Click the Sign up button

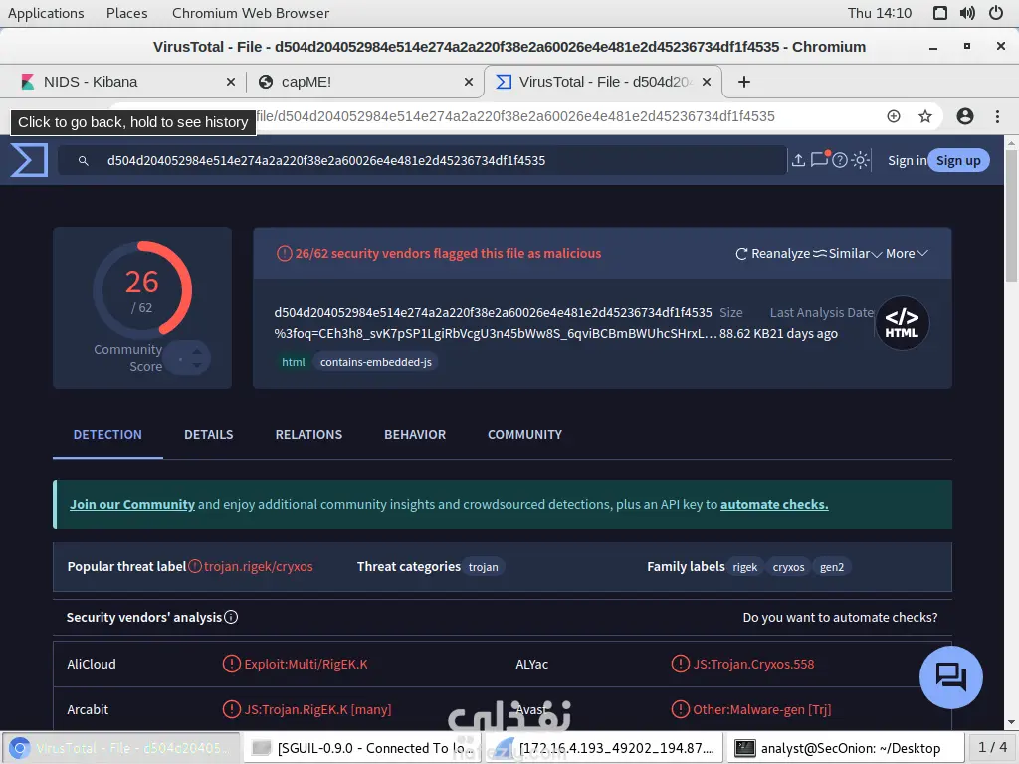pos(958,160)
